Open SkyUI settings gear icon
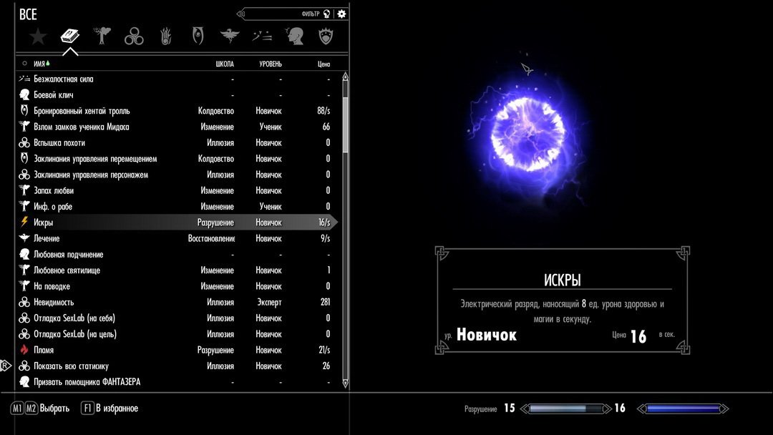The height and width of the screenshot is (435, 773). pyautogui.click(x=341, y=14)
